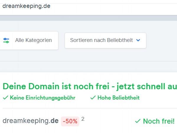
Task: Click the gray bar below the search field
Action: pos(88,18)
